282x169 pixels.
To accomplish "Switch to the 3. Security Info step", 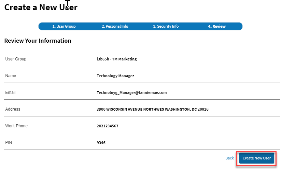I will tap(166, 26).
